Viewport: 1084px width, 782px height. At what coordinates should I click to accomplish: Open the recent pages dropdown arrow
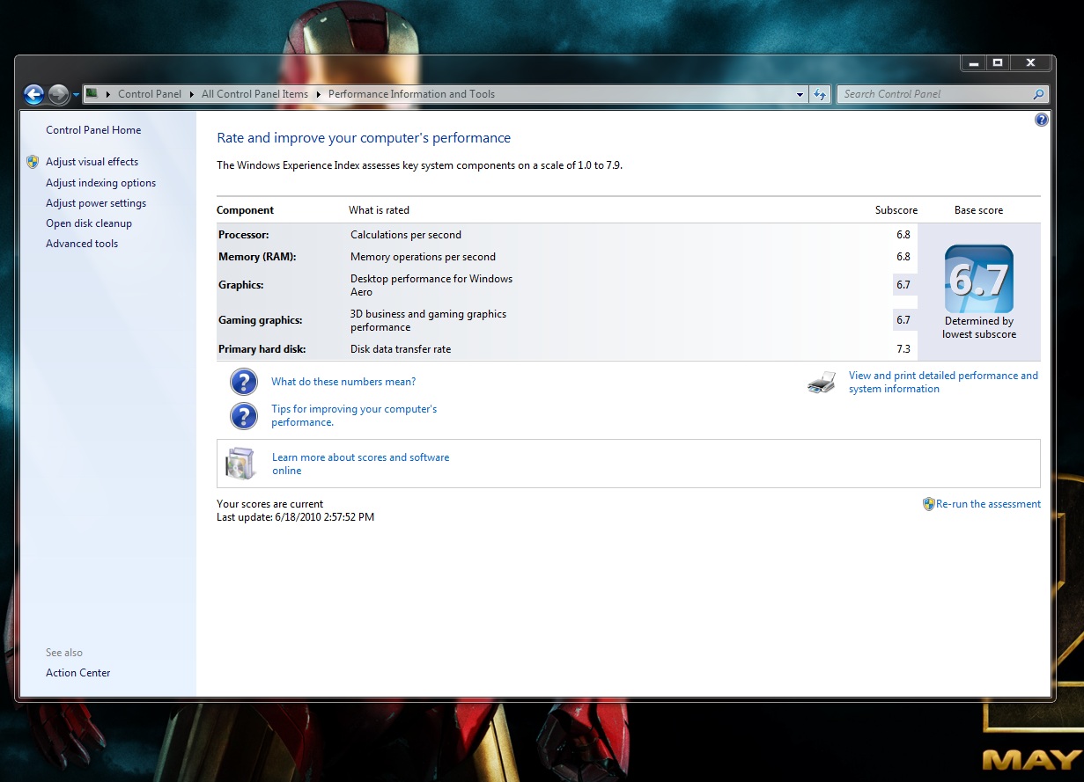click(x=77, y=94)
